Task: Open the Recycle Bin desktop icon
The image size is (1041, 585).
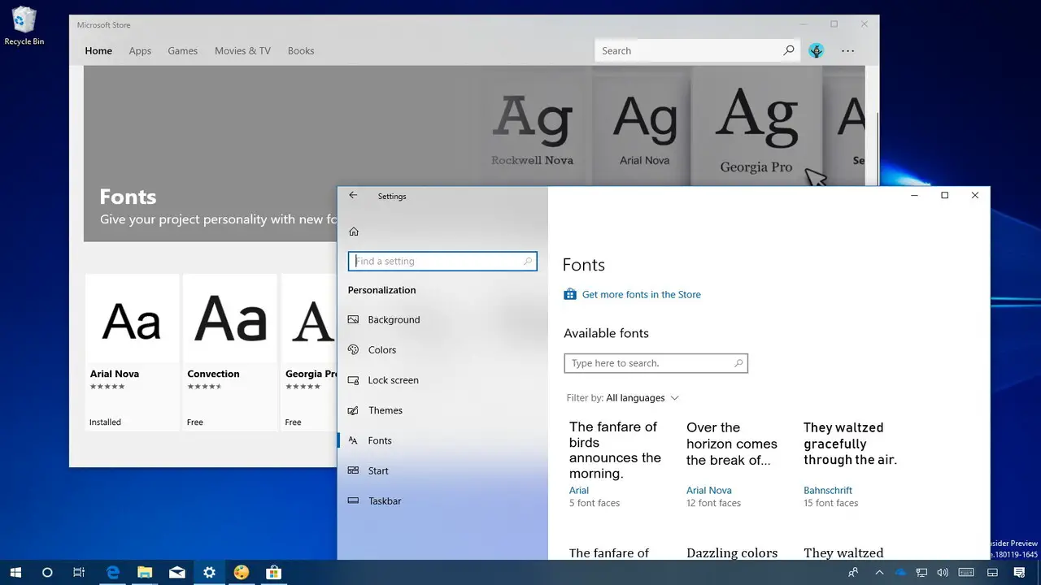Action: (x=24, y=25)
